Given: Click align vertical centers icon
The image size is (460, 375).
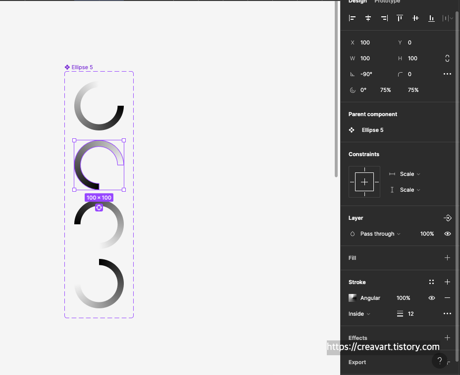Looking at the screenshot, I should coord(415,18).
